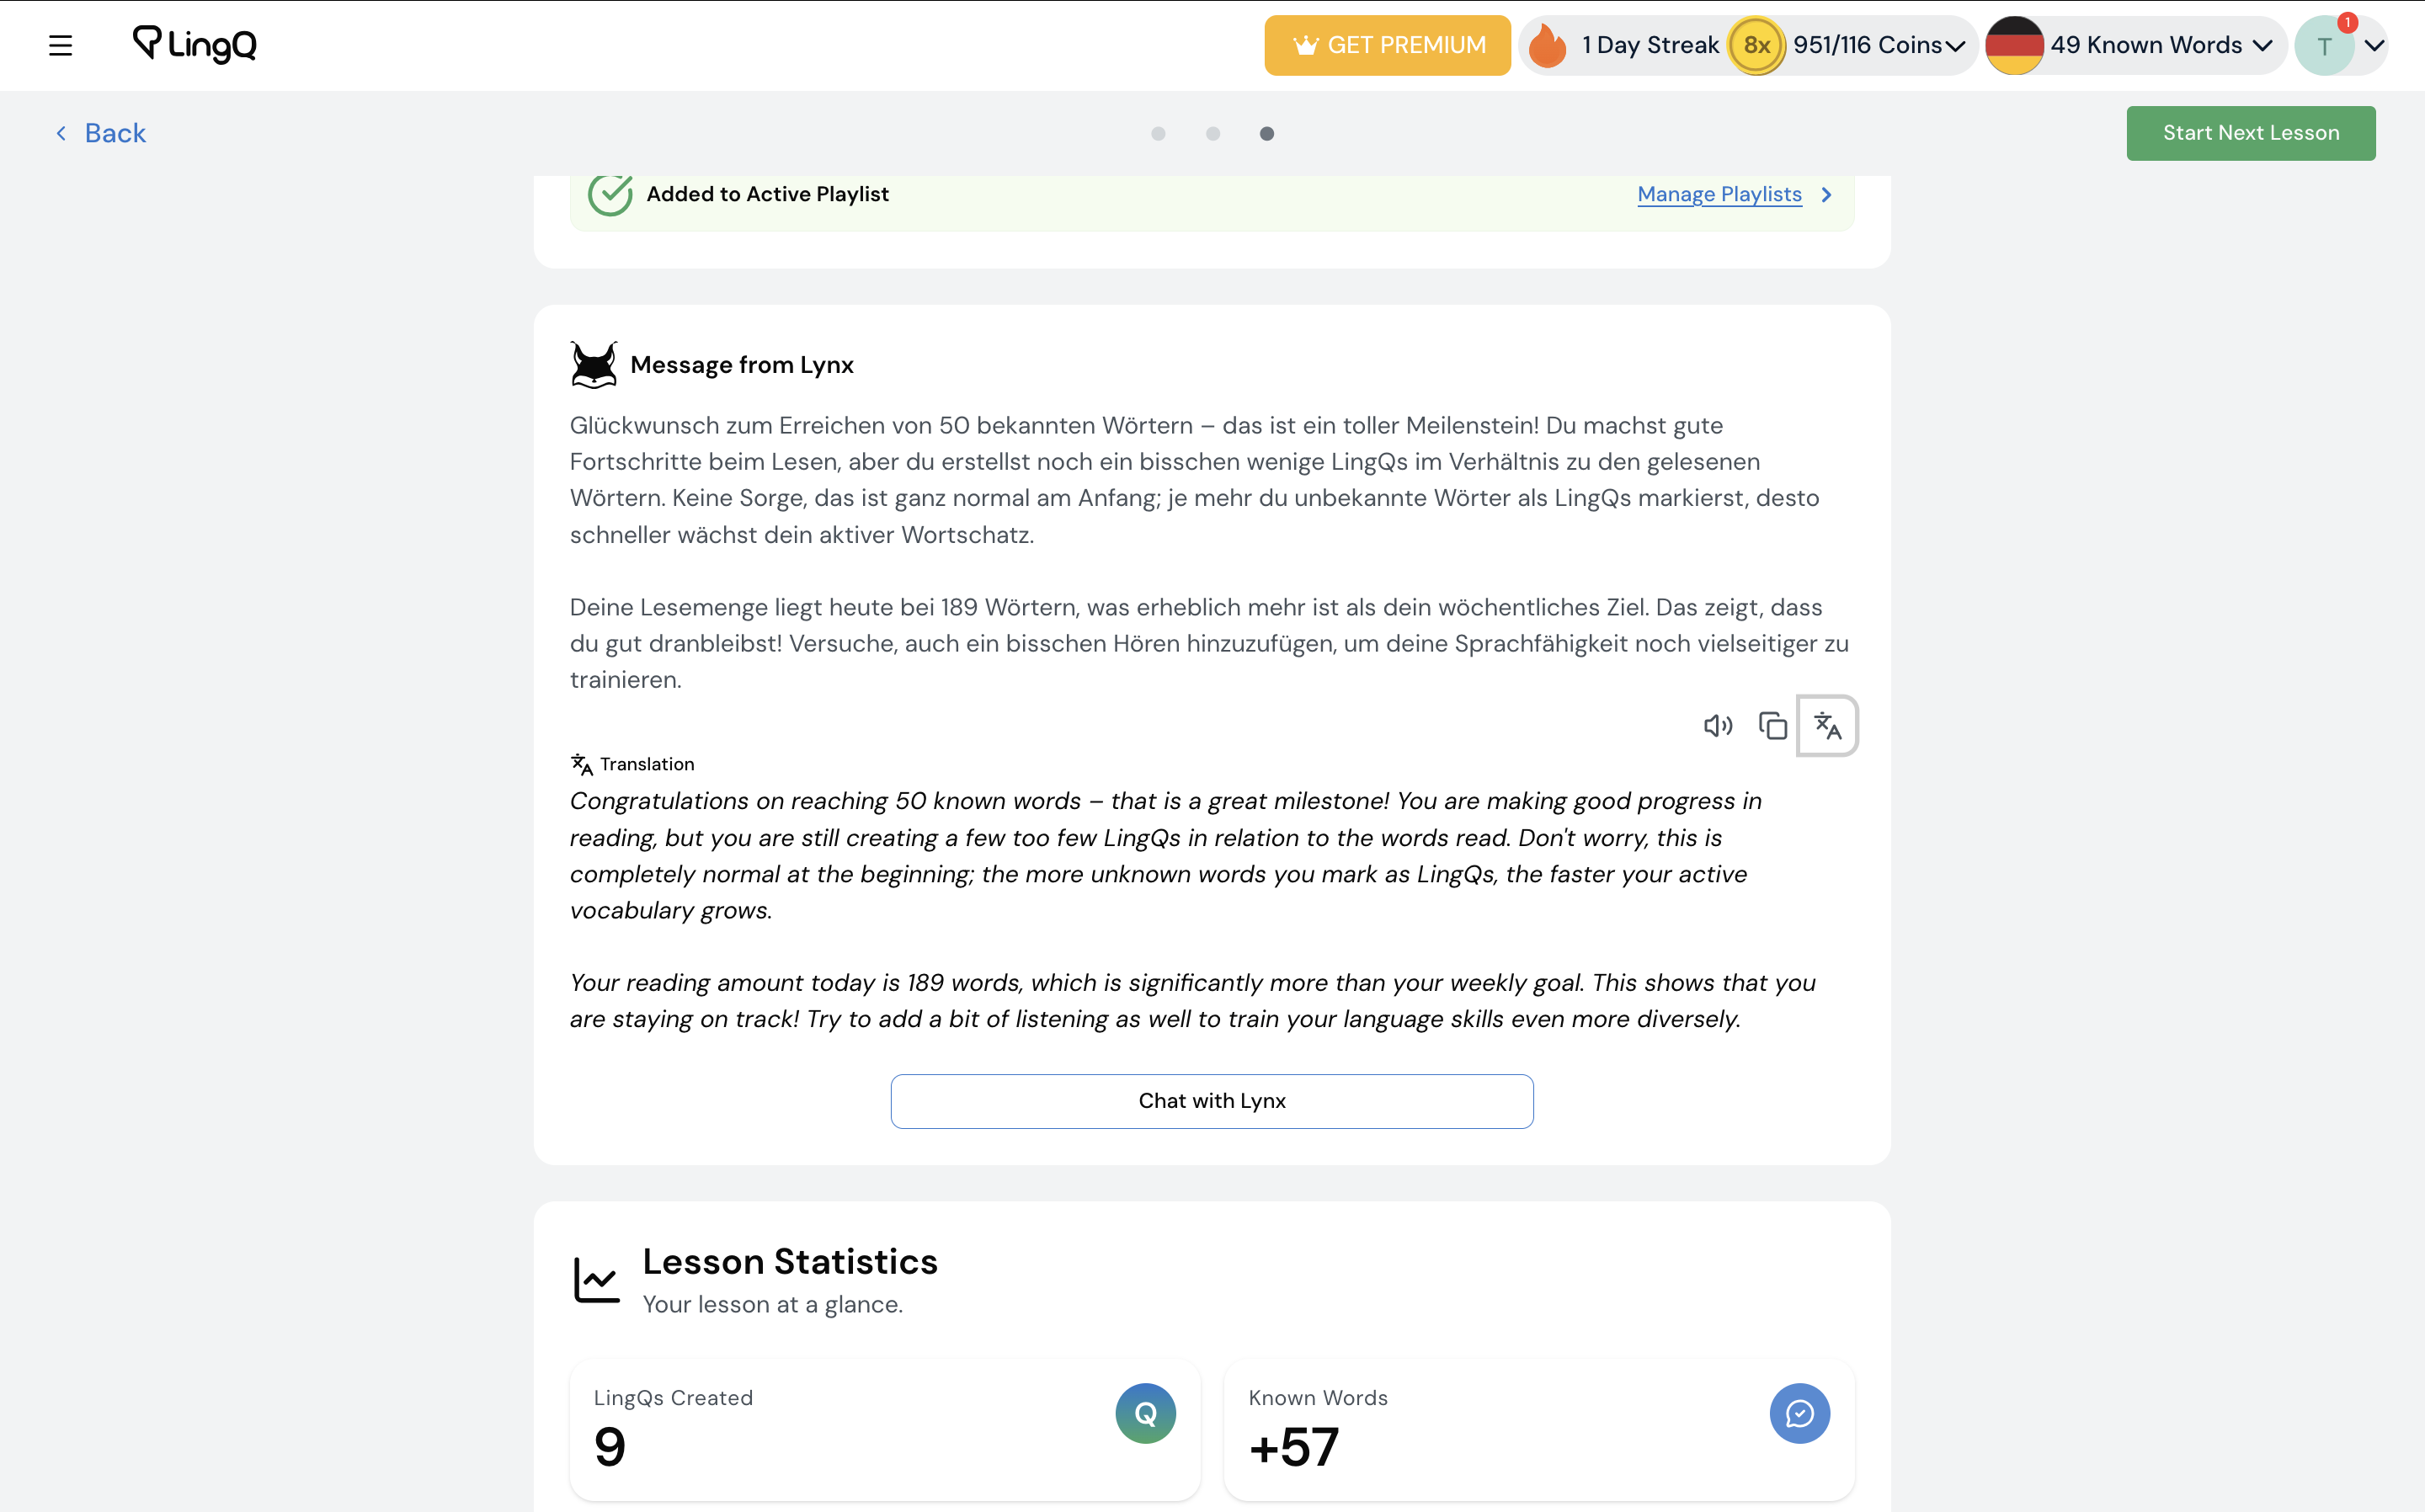Toggle the message translation
This screenshot has height=1512, width=2425.
1827,726
